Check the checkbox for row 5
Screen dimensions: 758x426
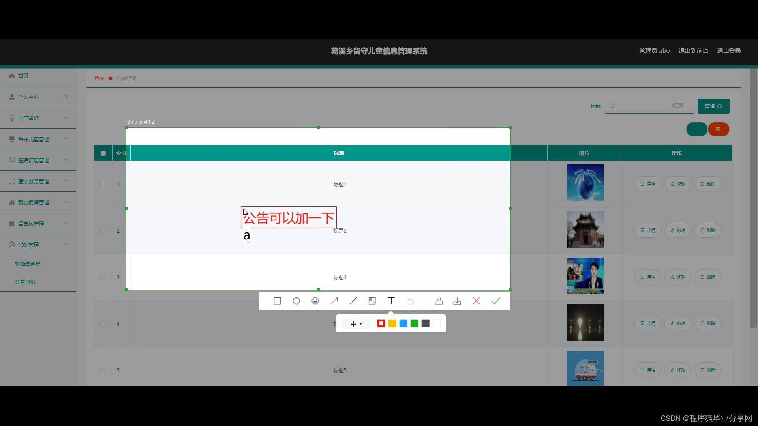(103, 370)
